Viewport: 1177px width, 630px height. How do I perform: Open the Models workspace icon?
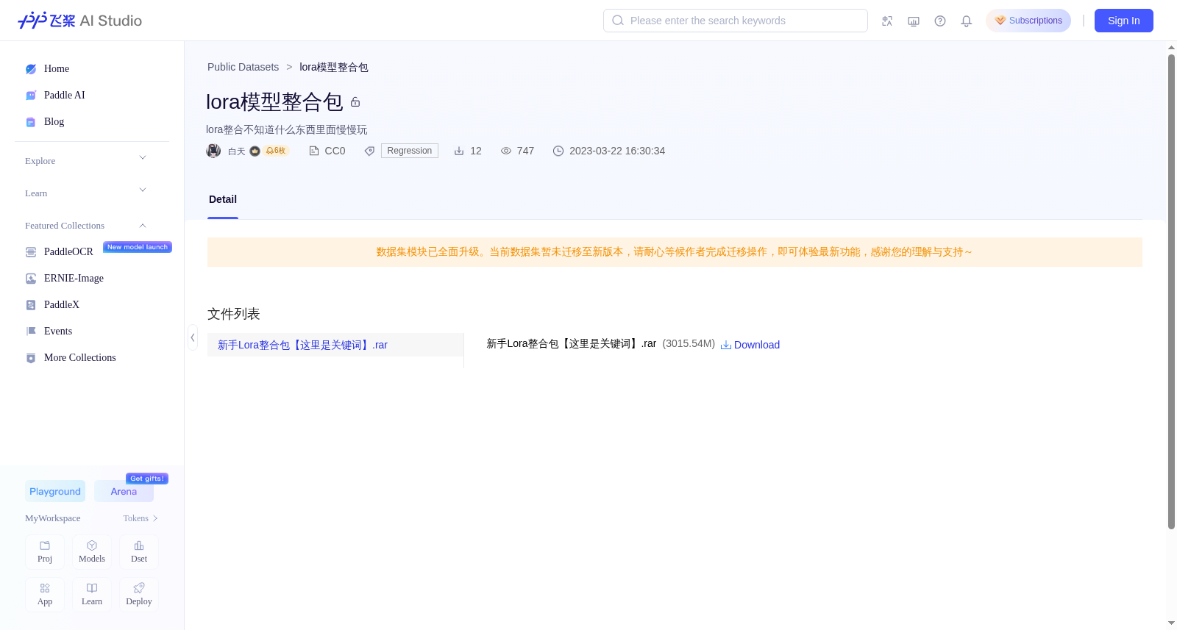92,552
